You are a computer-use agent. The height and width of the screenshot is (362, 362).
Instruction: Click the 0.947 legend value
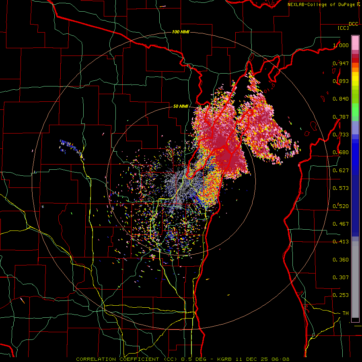click(x=341, y=63)
